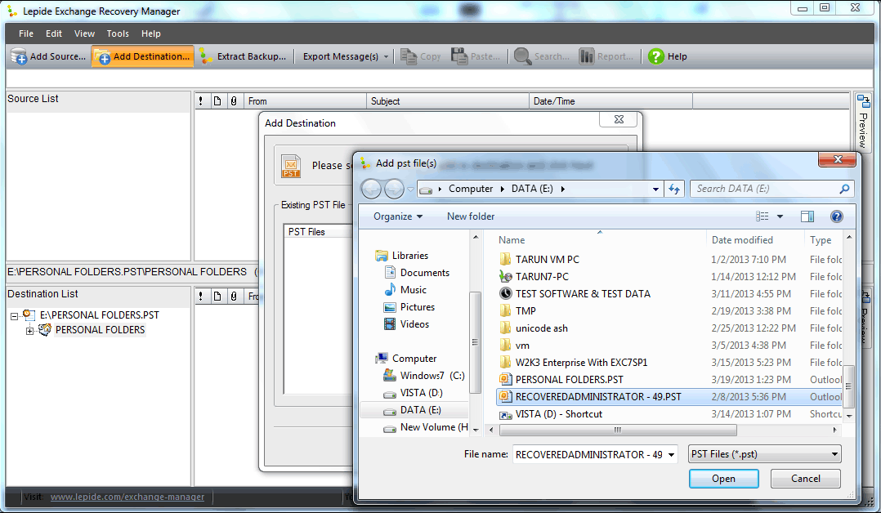Sort main message list by Date/Time column

click(610, 101)
